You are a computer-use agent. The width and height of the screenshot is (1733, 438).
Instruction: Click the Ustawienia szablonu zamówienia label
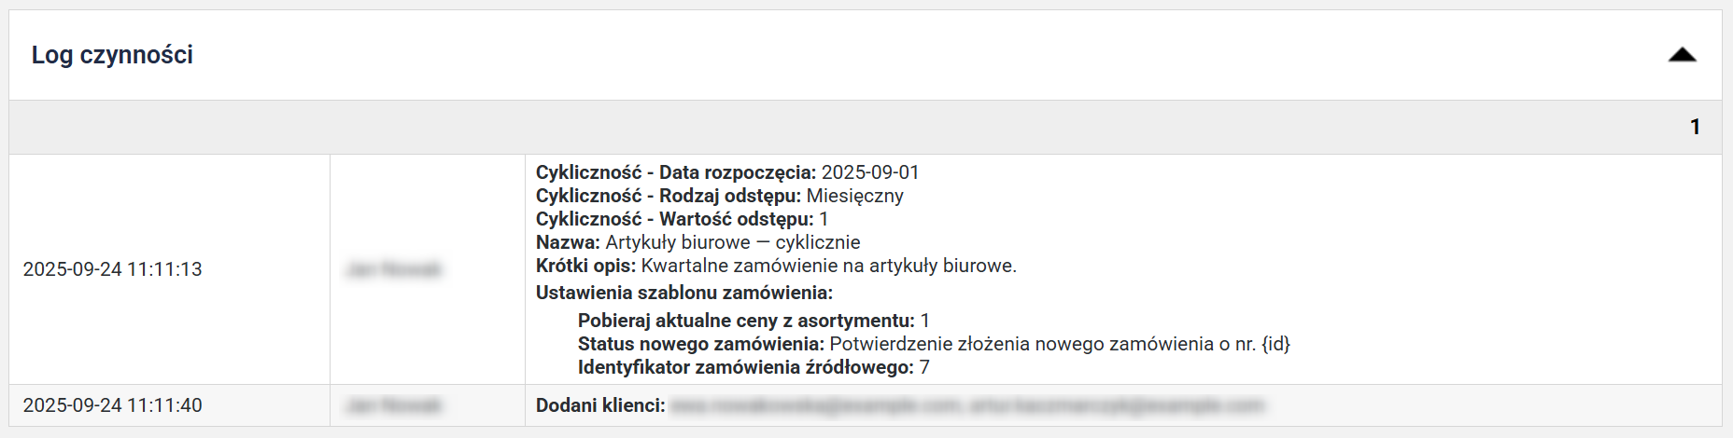[683, 293]
